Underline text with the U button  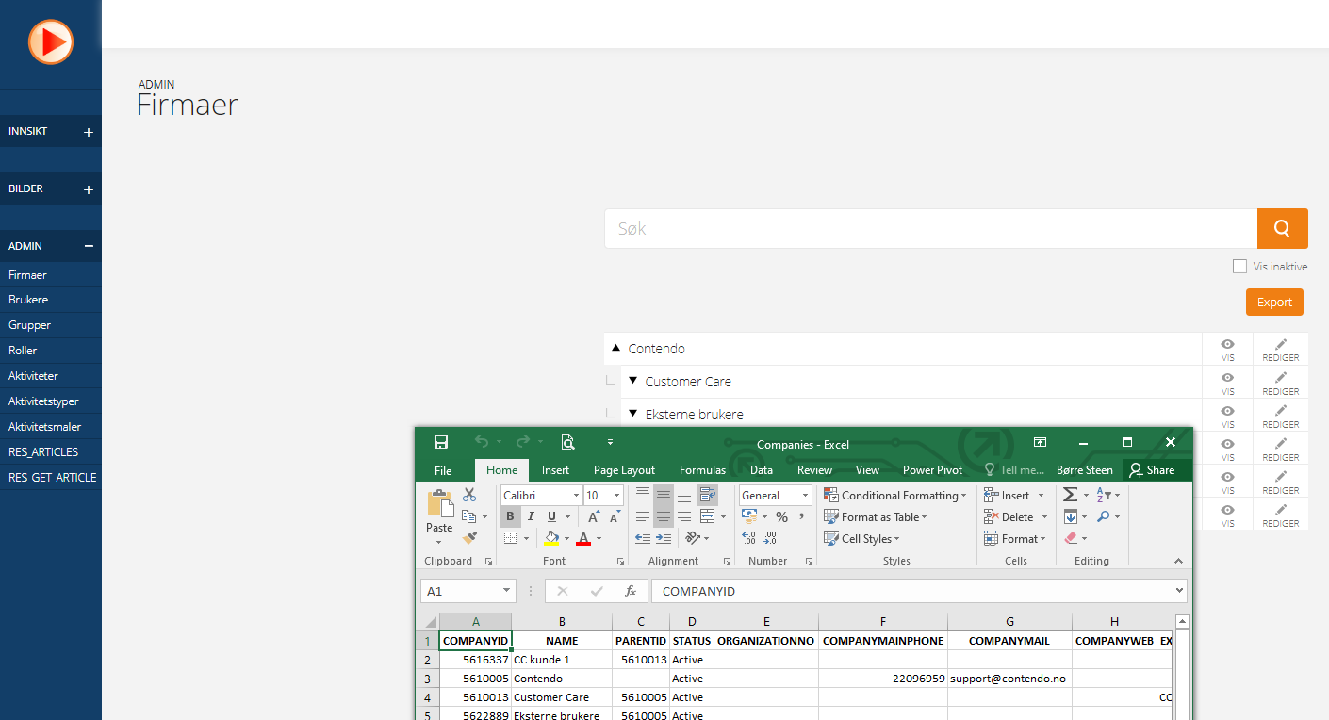[x=552, y=516]
